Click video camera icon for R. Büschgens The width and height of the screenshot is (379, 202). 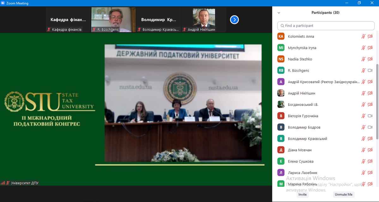[x=370, y=71]
